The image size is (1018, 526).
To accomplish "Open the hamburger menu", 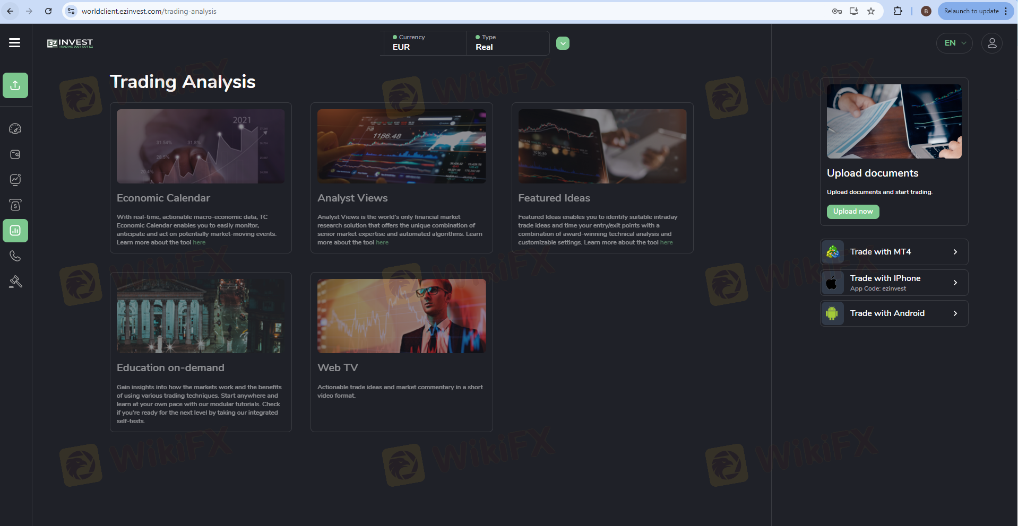I will pos(15,43).
